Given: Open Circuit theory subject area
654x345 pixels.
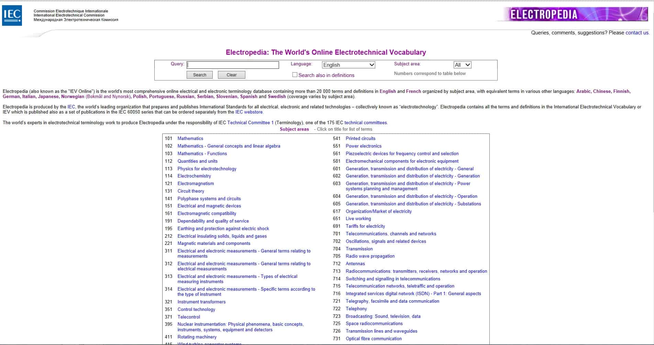Looking at the screenshot, I should 191,191.
